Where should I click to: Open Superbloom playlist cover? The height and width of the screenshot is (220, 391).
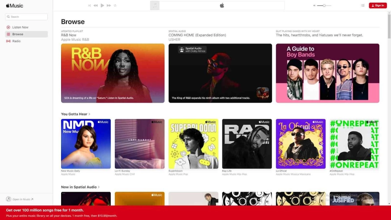click(193, 144)
